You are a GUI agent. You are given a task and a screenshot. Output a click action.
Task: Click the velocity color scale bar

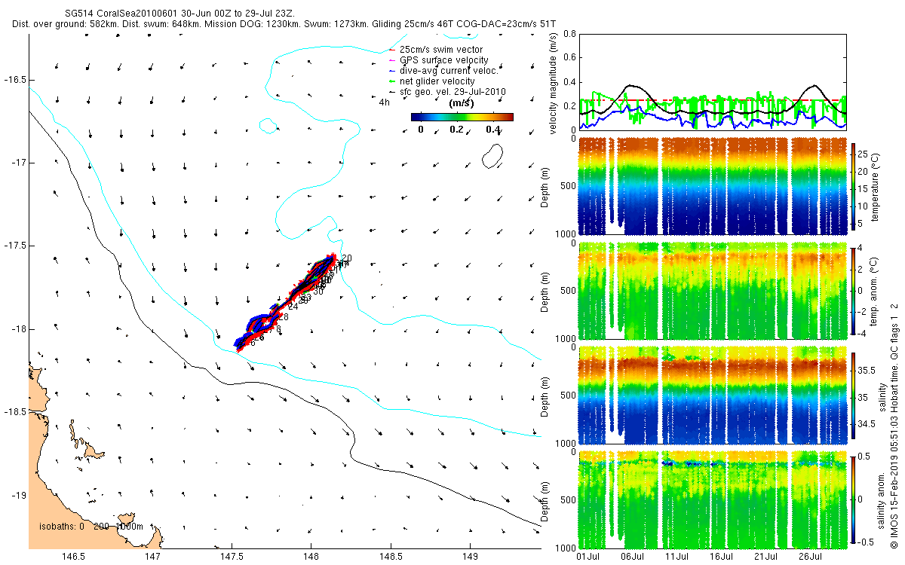coord(462,117)
